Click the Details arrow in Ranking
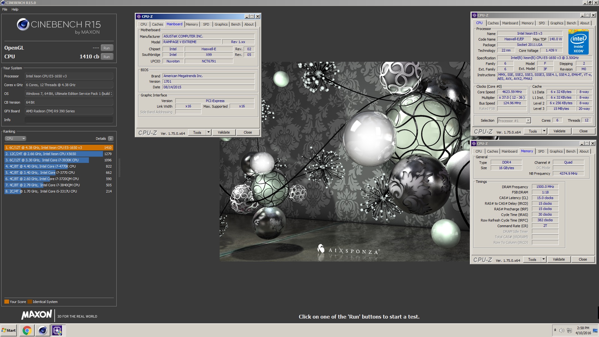The width and height of the screenshot is (599, 337). [111, 139]
